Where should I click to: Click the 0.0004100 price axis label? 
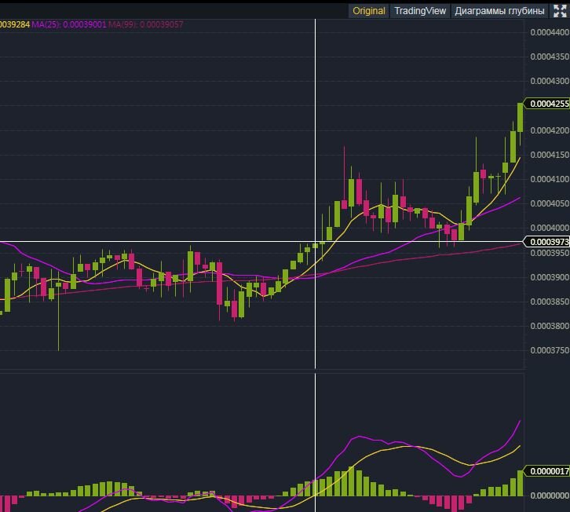[550, 179]
